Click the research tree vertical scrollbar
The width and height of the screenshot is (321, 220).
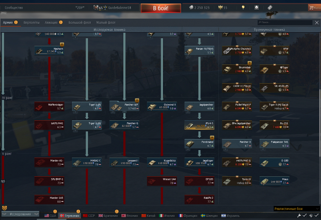[x=320, y=123]
